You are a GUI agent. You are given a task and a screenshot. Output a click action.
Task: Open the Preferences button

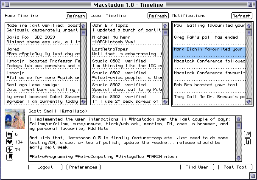(84, 167)
